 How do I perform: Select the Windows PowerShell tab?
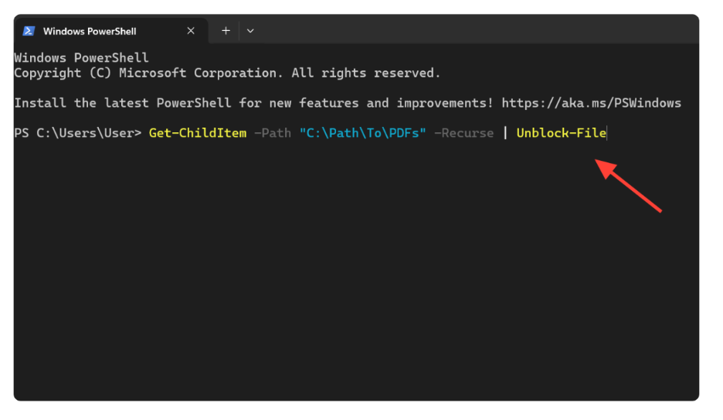coord(110,31)
